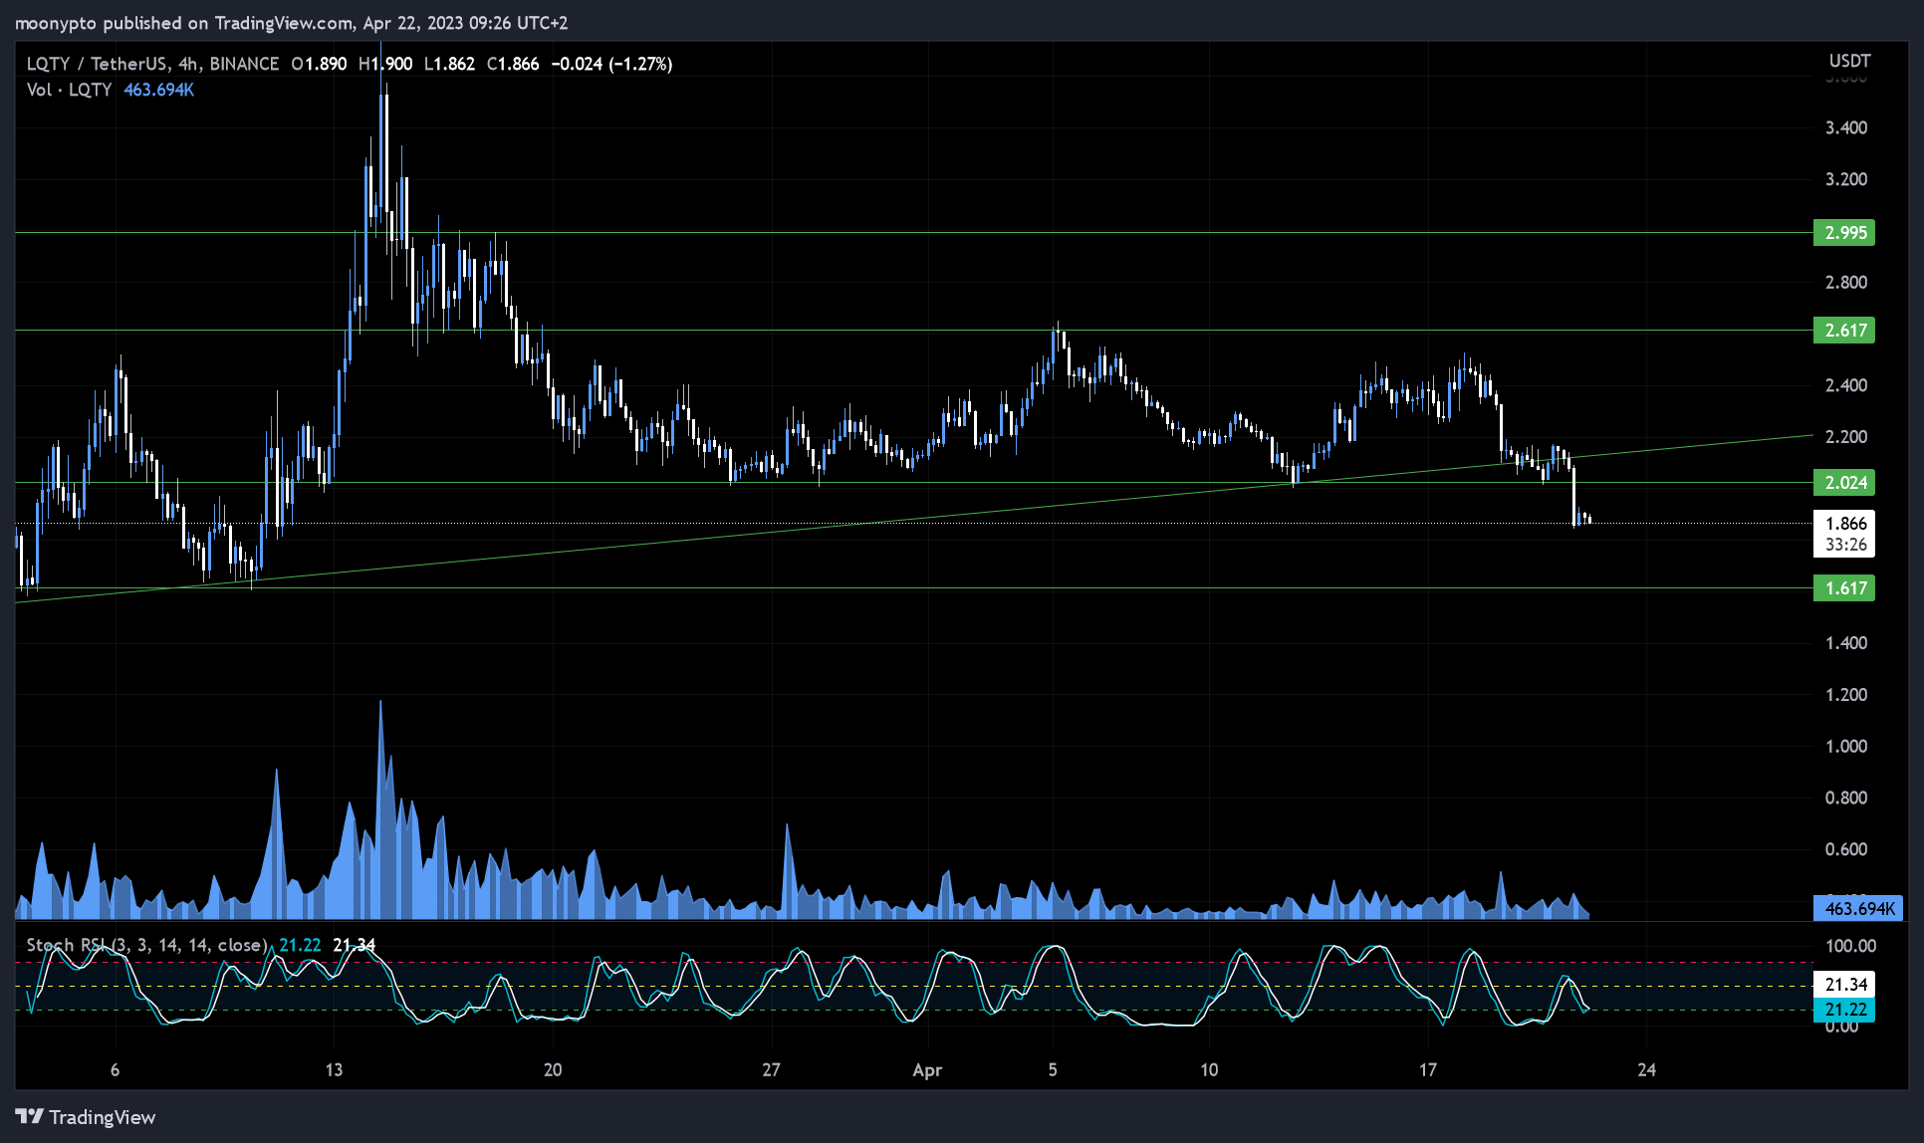Click the Stoch RSI indicator legend
Viewport: 1924px width, 1143px height.
click(x=146, y=945)
